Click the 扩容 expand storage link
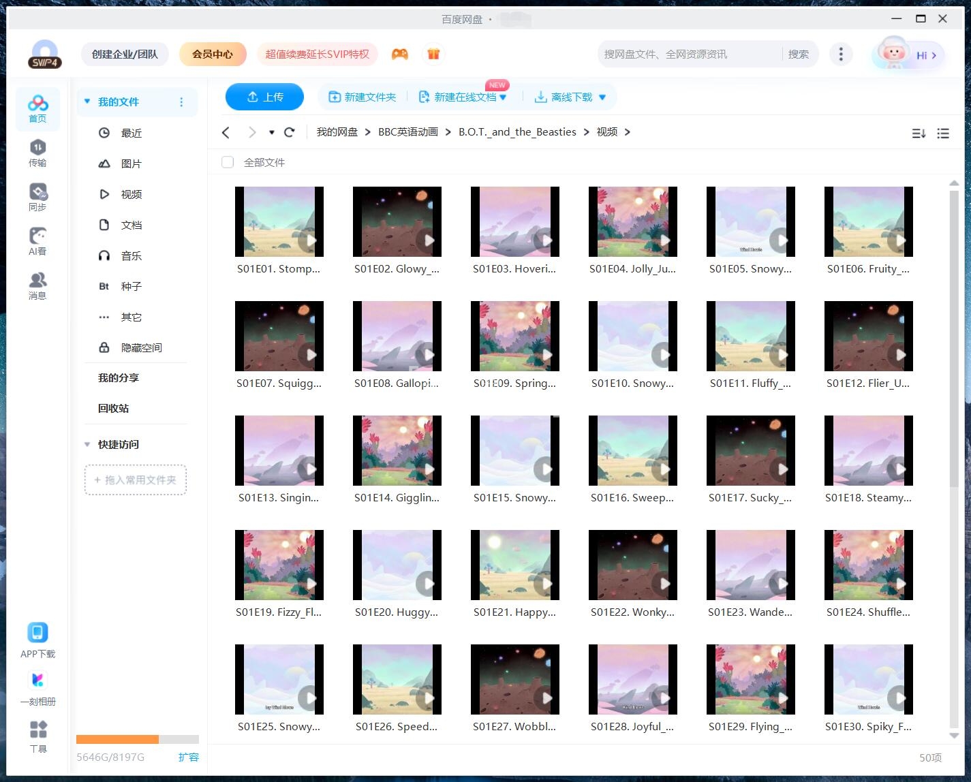Viewport: 971px width, 782px height. tap(188, 757)
